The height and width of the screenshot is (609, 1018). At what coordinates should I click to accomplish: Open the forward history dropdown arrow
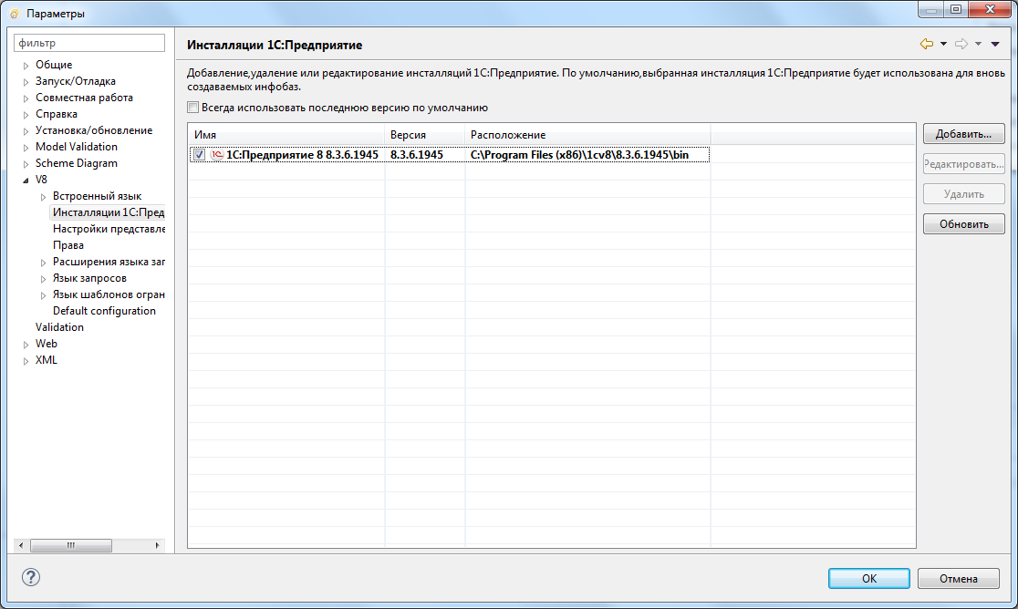click(x=979, y=44)
